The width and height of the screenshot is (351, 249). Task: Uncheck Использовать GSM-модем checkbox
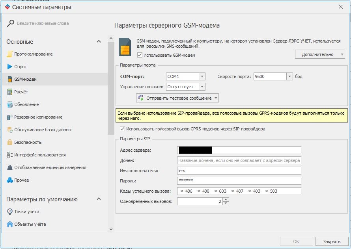pos(140,55)
